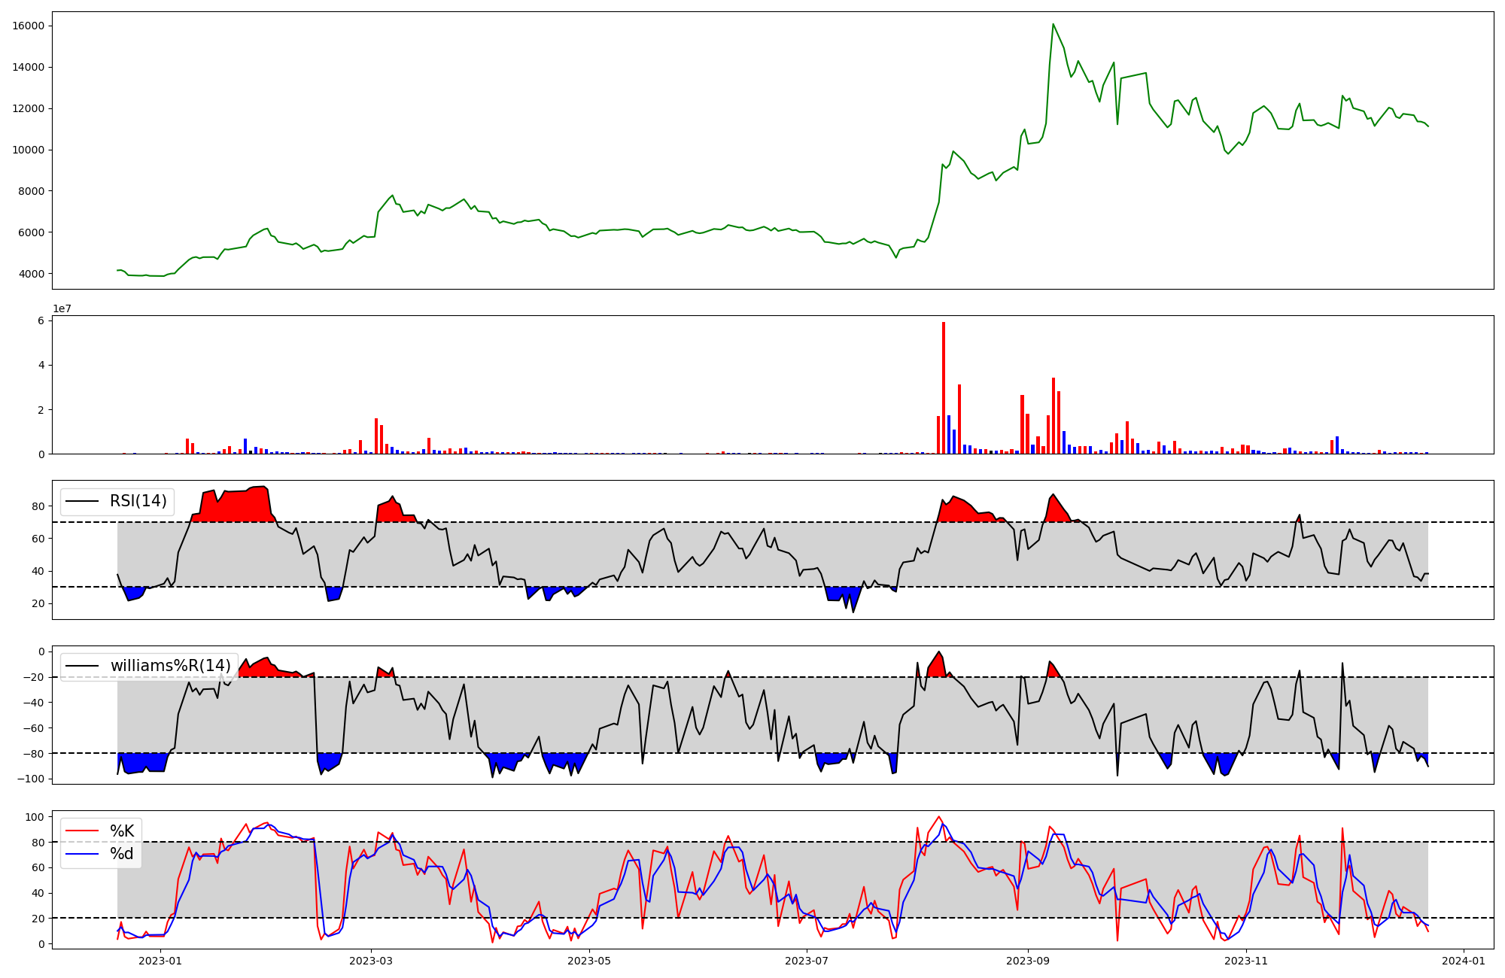Viewport: 1505px width, 978px height.
Task: Click the 2023-05 x-axis date label
Action: 589,961
